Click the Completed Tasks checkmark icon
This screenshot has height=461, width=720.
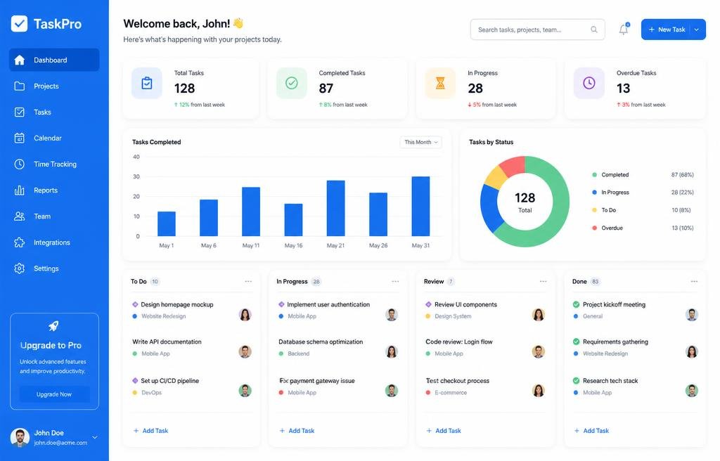click(x=292, y=83)
